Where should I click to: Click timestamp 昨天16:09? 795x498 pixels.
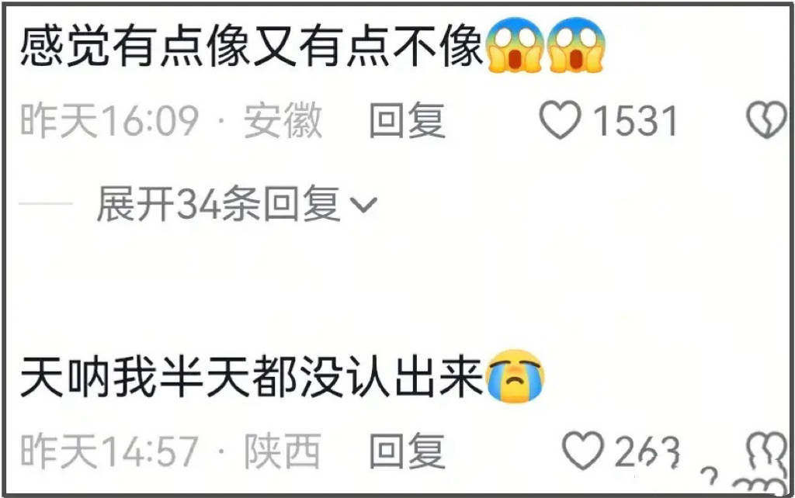[109, 120]
